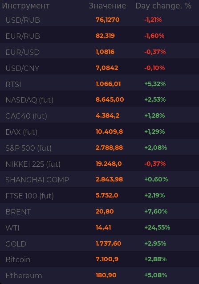Click Ethereum day change +5,08%
This screenshot has height=284, width=199.
tap(155, 275)
